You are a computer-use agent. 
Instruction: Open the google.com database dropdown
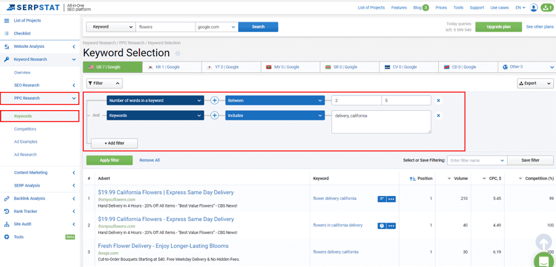click(x=216, y=26)
